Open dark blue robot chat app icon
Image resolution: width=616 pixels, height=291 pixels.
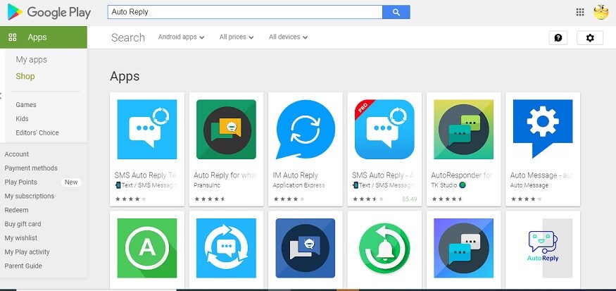pyautogui.click(x=306, y=248)
